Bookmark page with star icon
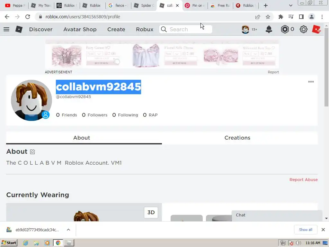The width and height of the screenshot is (329, 247). pyautogui.click(x=268, y=17)
